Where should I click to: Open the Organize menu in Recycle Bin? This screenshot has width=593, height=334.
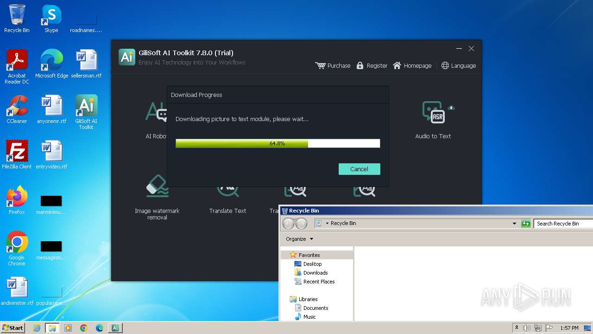click(x=299, y=239)
